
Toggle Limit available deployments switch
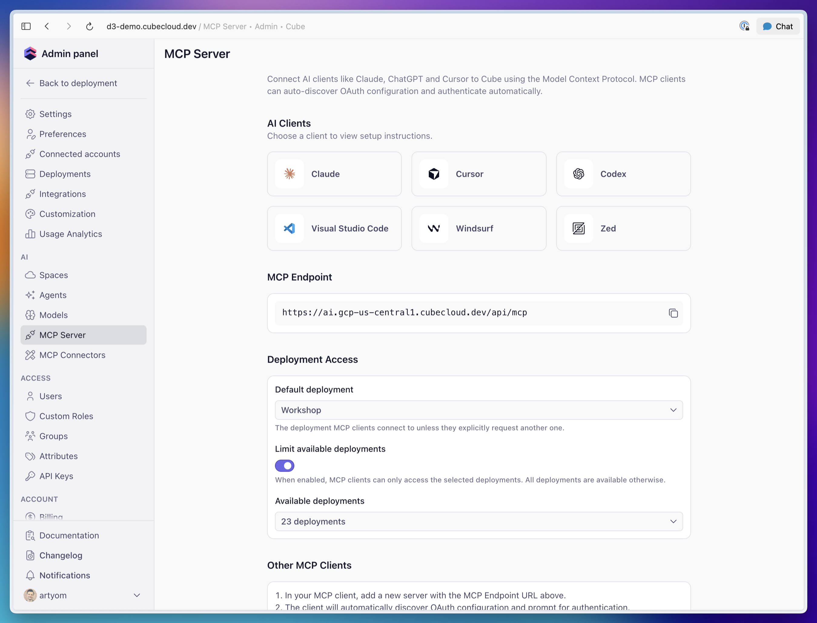[284, 466]
